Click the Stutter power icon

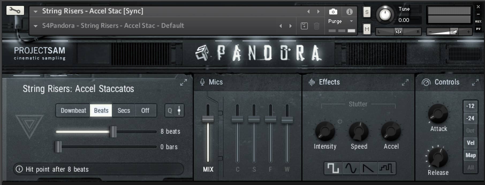point(340,121)
